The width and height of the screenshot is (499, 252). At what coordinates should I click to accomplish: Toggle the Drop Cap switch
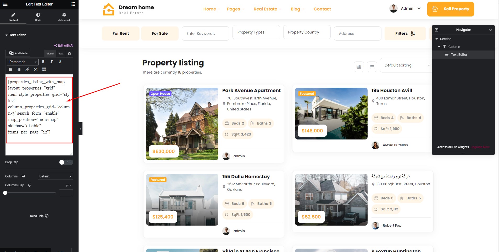66,162
